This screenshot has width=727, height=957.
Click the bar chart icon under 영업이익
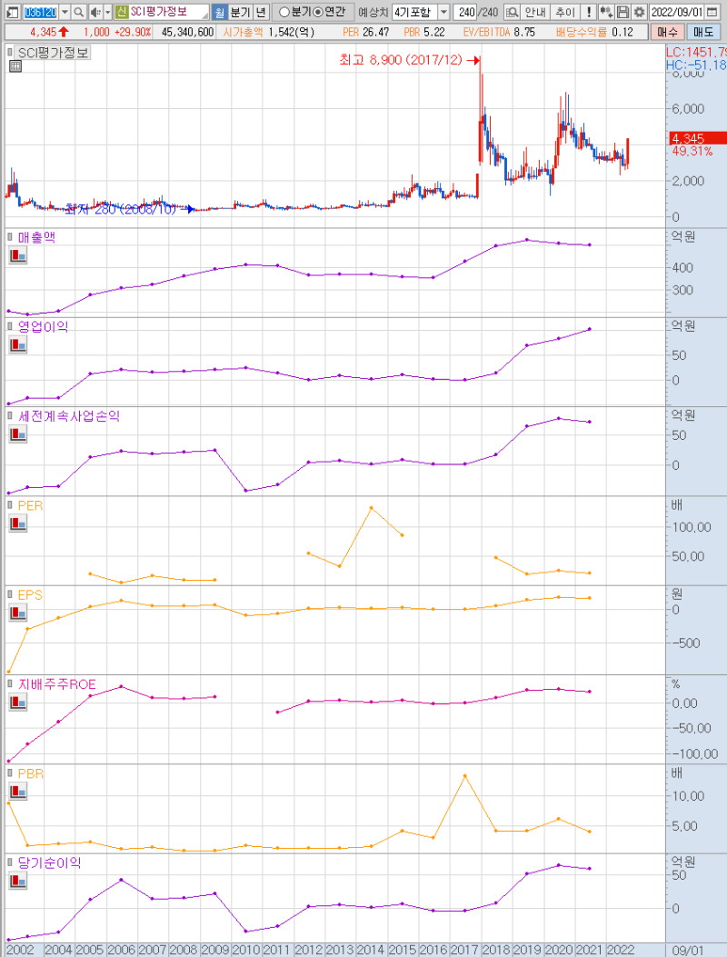click(x=17, y=344)
